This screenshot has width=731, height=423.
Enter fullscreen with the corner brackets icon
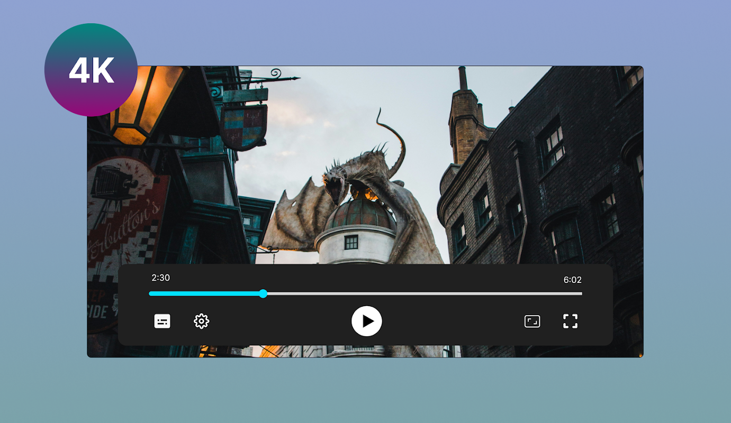click(570, 321)
